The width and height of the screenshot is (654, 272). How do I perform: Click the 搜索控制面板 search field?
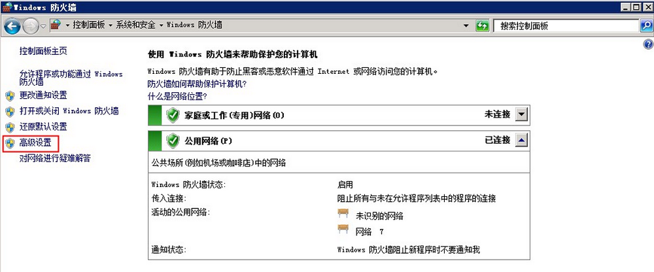click(x=566, y=26)
